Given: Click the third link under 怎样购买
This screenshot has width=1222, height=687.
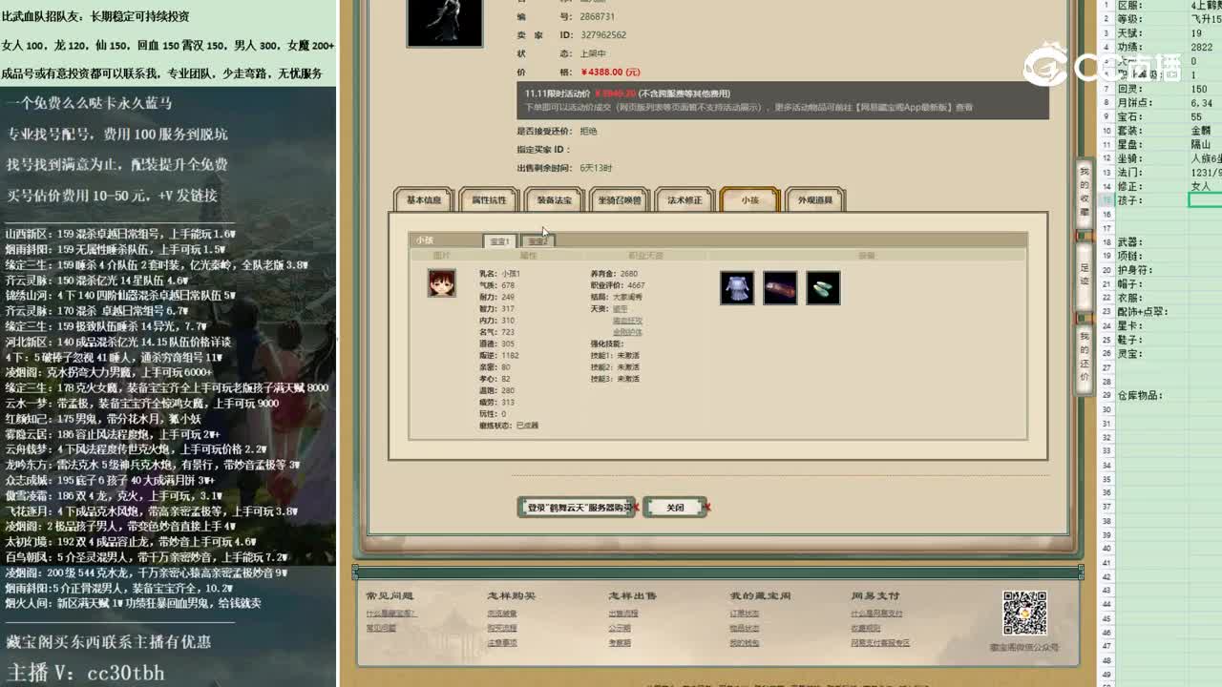Looking at the screenshot, I should coord(502,643).
